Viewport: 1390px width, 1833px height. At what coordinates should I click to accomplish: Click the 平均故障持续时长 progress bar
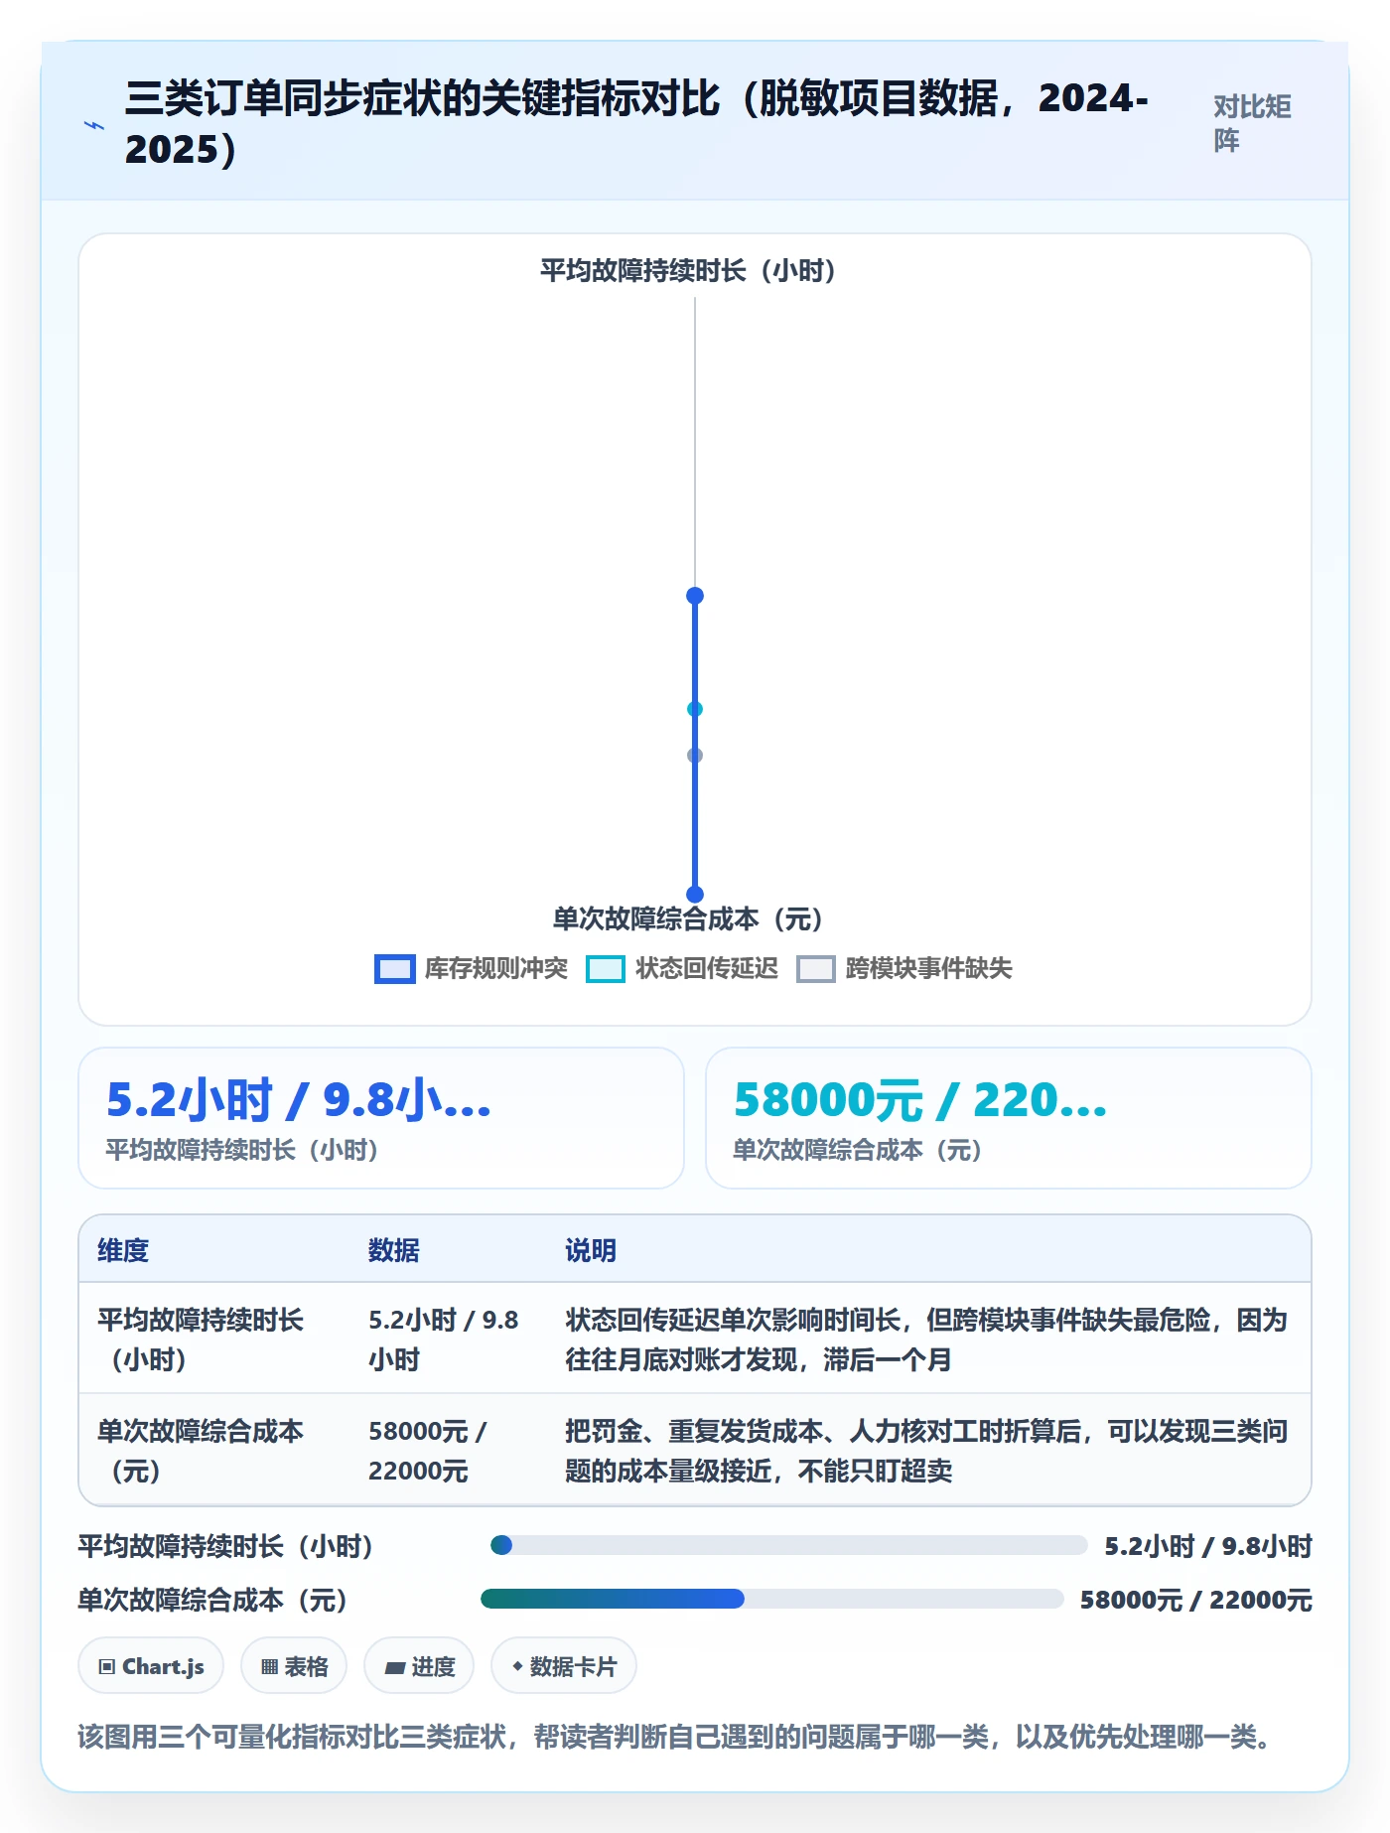[x=789, y=1545]
